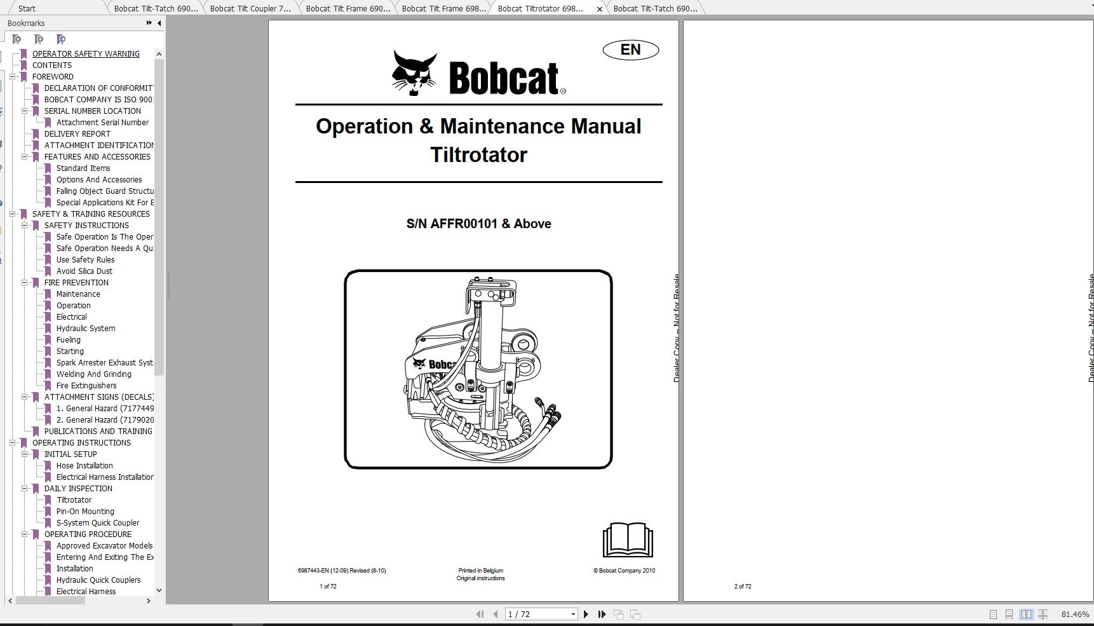Jump to the last page
The image size is (1094, 626).
(602, 614)
